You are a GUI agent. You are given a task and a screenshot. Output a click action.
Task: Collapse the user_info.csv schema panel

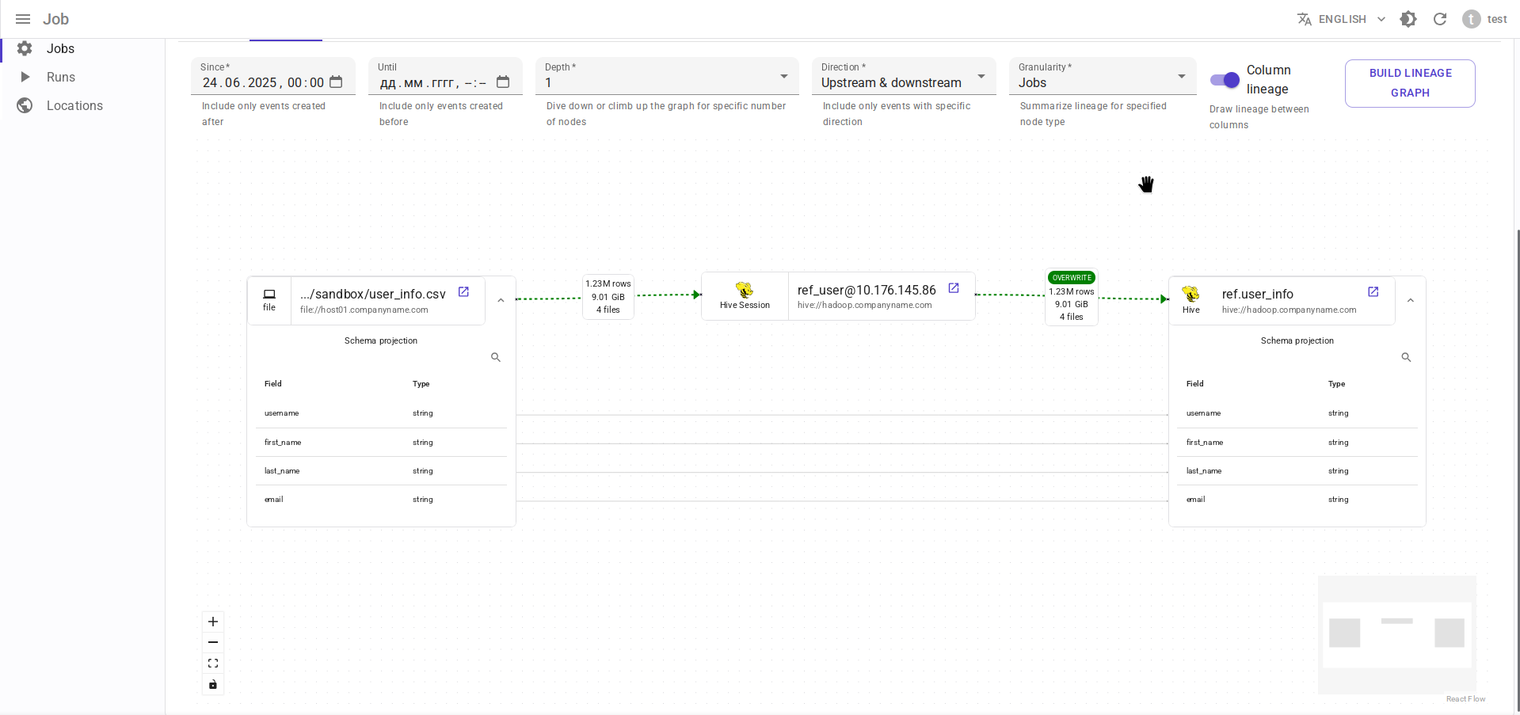click(x=501, y=301)
